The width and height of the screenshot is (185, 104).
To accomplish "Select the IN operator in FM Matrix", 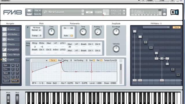I will tap(178, 75).
